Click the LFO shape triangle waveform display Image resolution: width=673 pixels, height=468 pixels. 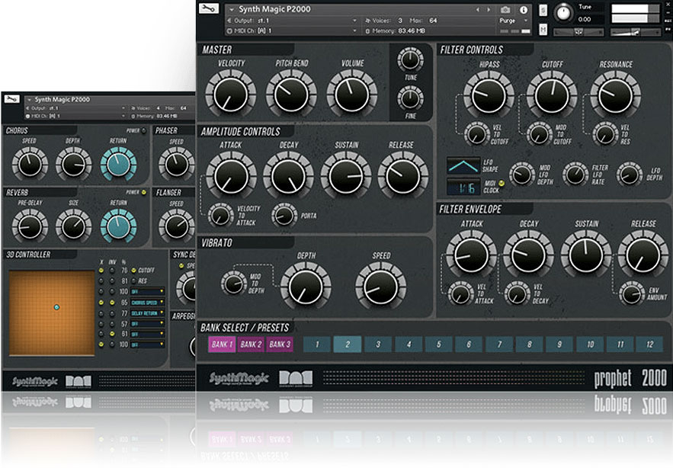(463, 166)
